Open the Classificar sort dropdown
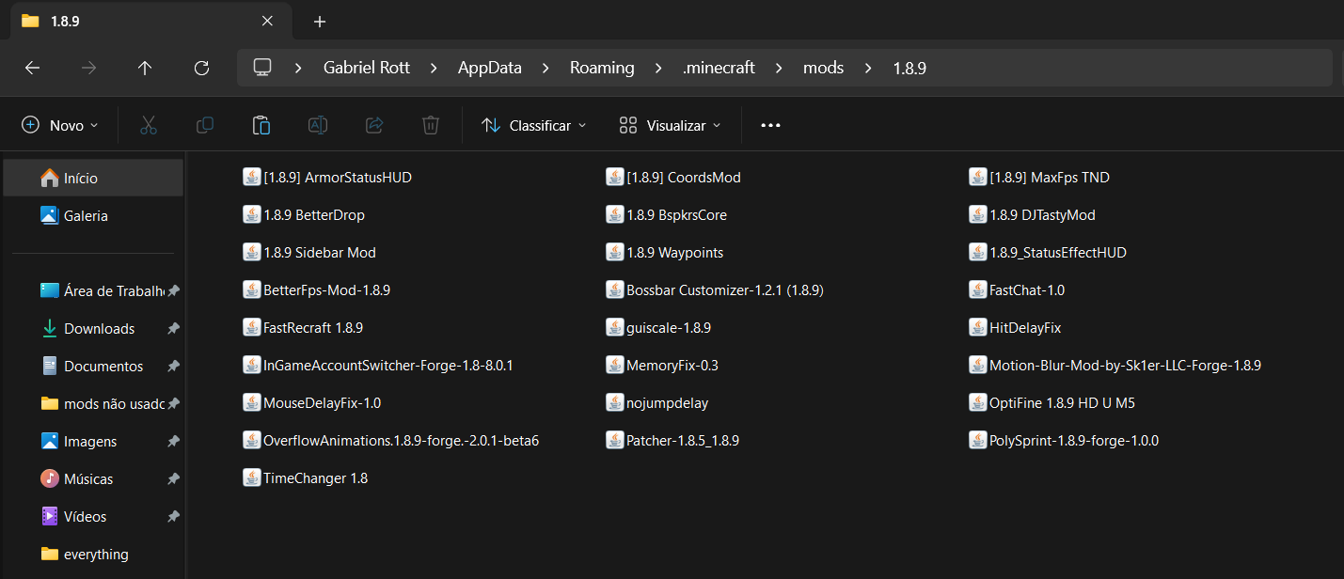Viewport: 1344px width, 579px height. pyautogui.click(x=534, y=125)
